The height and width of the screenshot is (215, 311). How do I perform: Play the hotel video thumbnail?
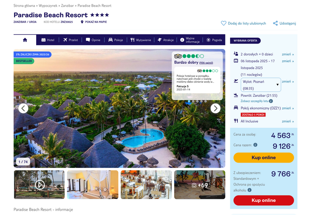[x=40, y=185]
